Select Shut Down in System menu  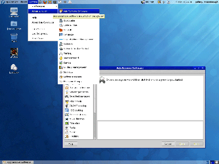[x=43, y=39]
